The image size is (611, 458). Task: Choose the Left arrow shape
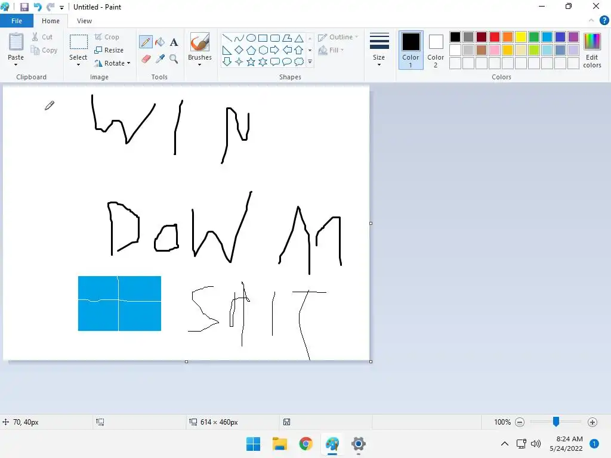pos(287,50)
